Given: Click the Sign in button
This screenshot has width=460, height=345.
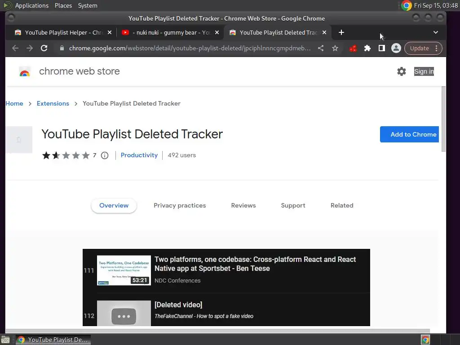Looking at the screenshot, I should pos(424,71).
